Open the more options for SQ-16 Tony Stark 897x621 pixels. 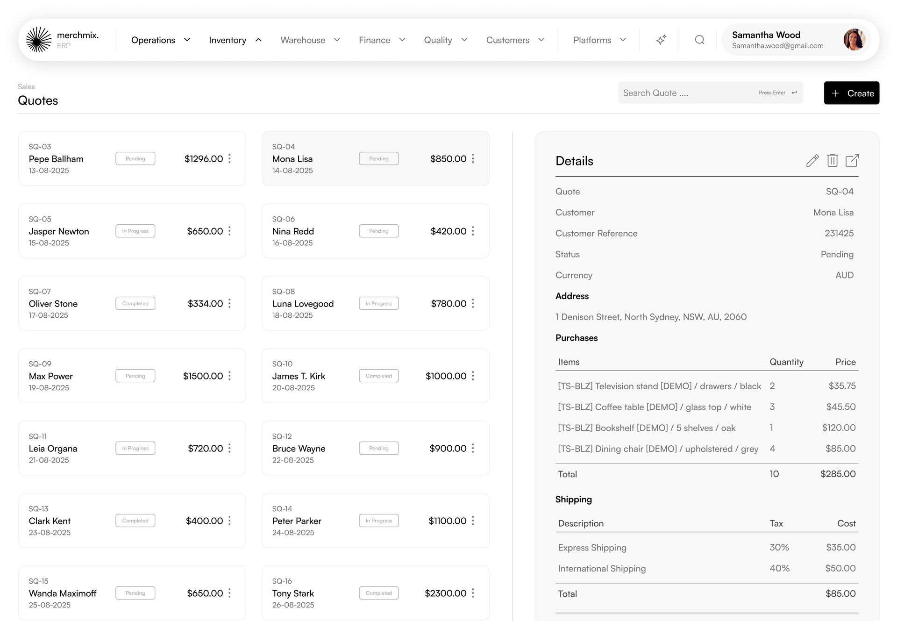pyautogui.click(x=473, y=593)
